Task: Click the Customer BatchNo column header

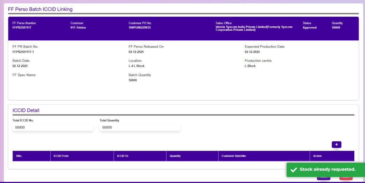Action: click(233, 156)
